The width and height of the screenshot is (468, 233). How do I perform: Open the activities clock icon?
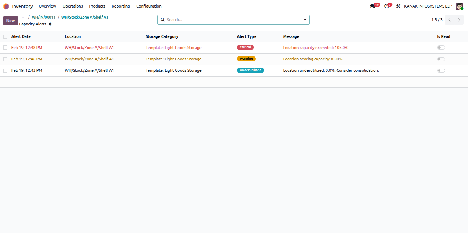point(386,6)
